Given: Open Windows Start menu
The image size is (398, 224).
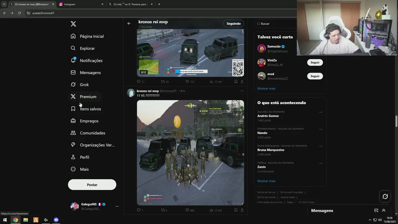Looking at the screenshot, I should click(x=5, y=220).
